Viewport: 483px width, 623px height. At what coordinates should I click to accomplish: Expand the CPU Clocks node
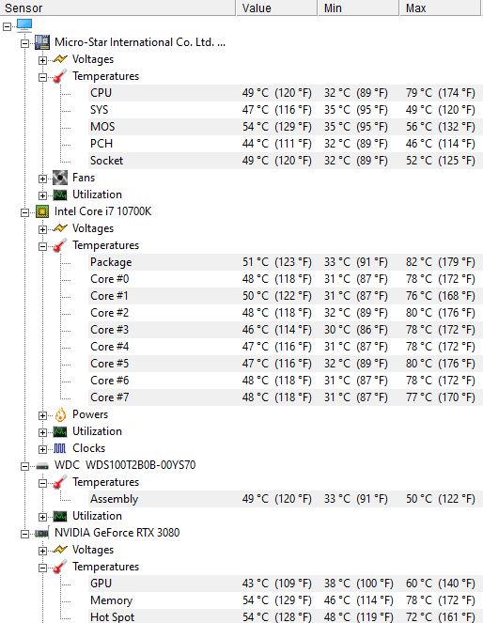point(42,449)
